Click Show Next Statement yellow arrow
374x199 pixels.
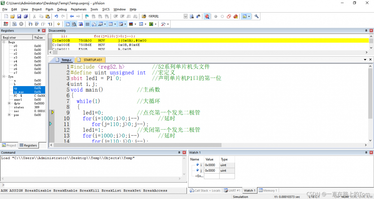[58, 24]
